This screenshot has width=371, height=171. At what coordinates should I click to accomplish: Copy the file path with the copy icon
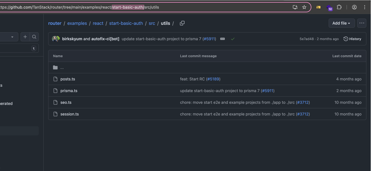pos(182,23)
